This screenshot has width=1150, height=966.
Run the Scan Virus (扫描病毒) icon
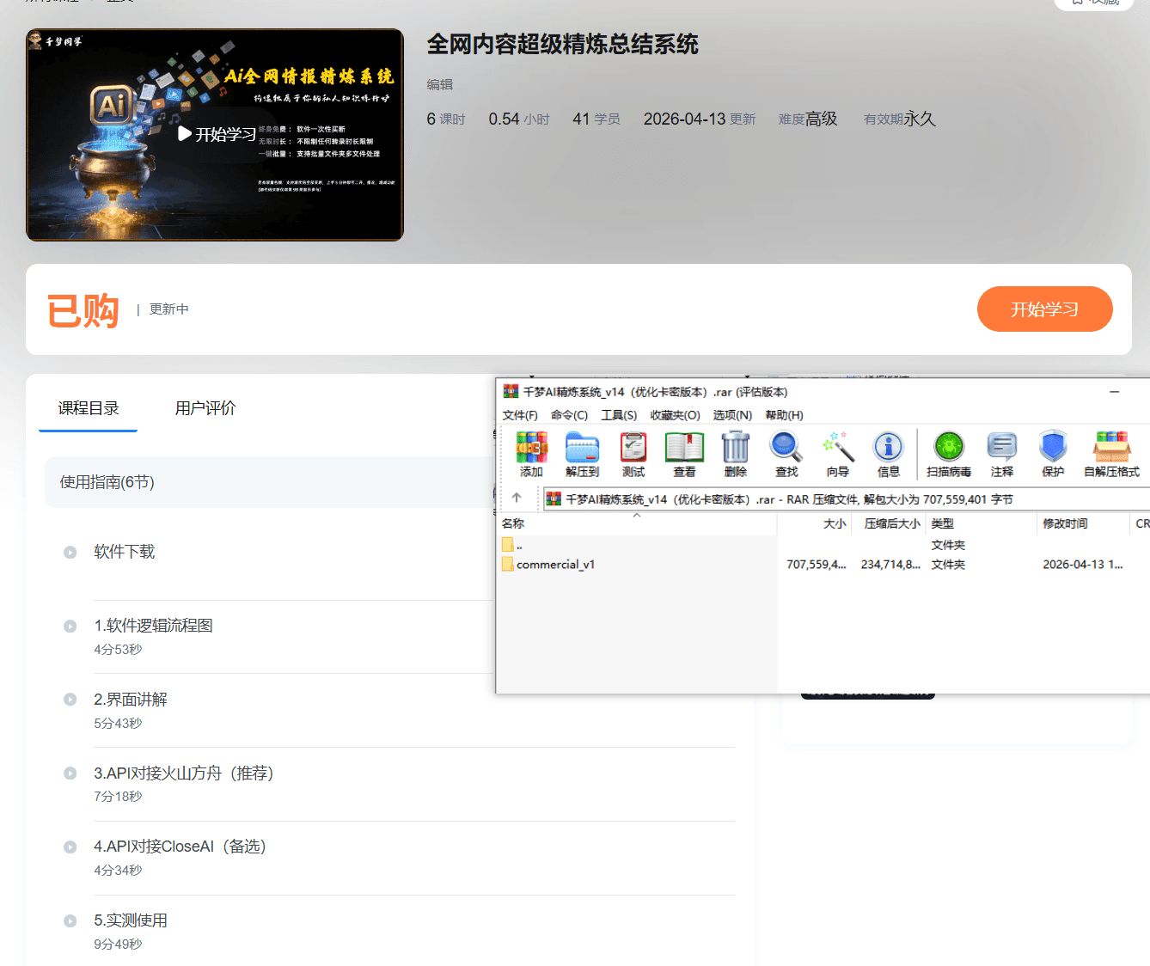[949, 454]
